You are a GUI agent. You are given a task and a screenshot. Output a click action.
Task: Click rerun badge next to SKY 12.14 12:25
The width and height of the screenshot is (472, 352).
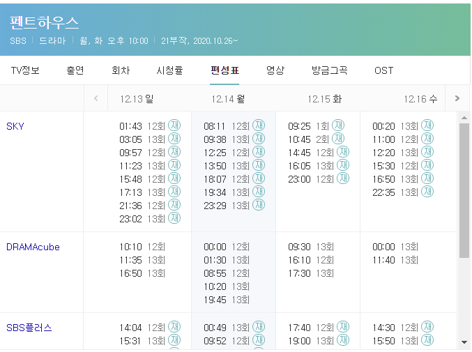(258, 152)
